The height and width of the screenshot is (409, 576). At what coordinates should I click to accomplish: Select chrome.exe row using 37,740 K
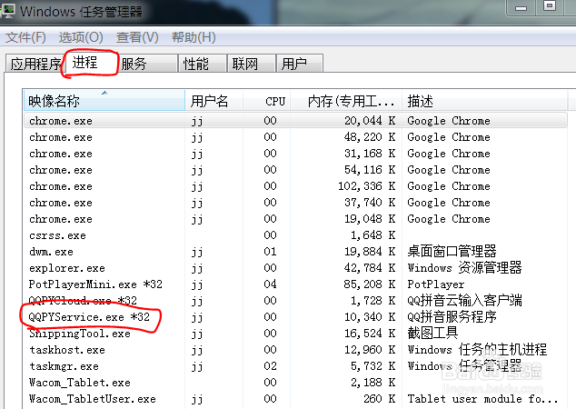(295, 203)
